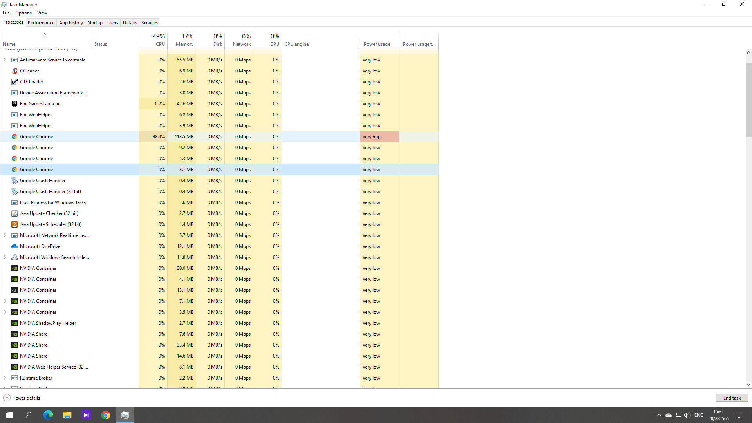The width and height of the screenshot is (752, 423).
Task: Click the volume speaker tray icon
Action: [x=687, y=415]
